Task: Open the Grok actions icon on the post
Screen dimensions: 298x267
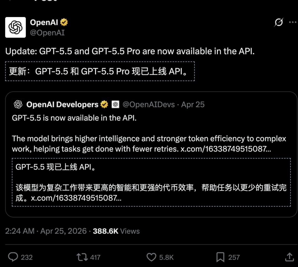Action: pos(279,22)
